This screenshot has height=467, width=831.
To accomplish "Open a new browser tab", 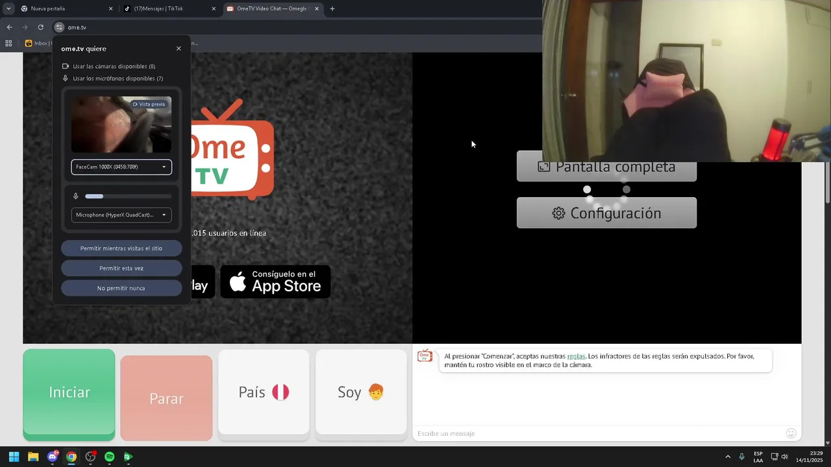I will 332,8.
